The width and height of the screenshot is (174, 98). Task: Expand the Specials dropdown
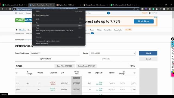[29, 13]
